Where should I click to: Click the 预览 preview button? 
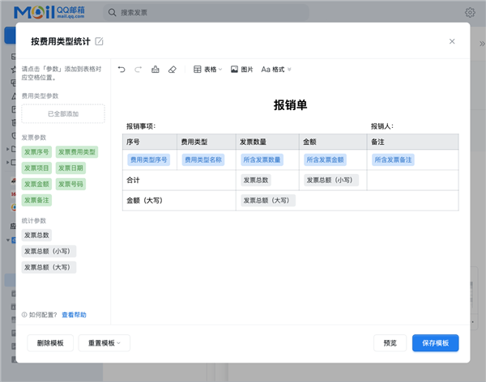(x=390, y=343)
